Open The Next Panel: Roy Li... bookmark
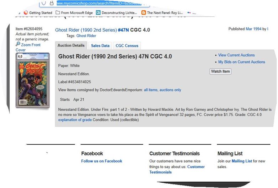This screenshot has width=278, height=188. 162,13
